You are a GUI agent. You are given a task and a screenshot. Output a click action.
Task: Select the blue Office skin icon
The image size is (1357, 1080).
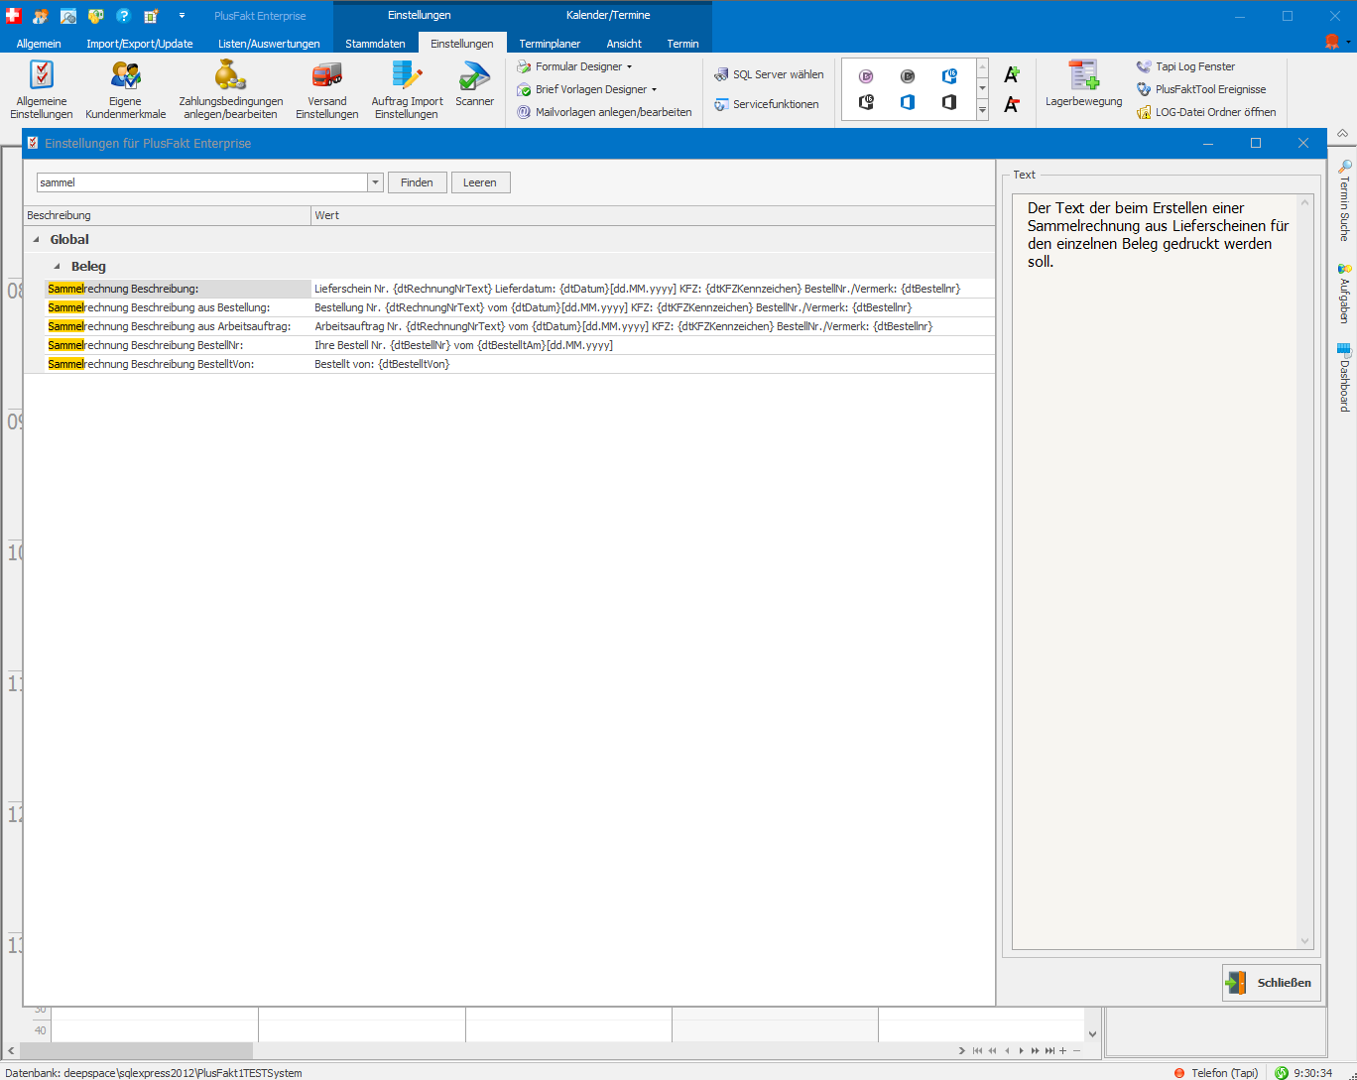(908, 102)
